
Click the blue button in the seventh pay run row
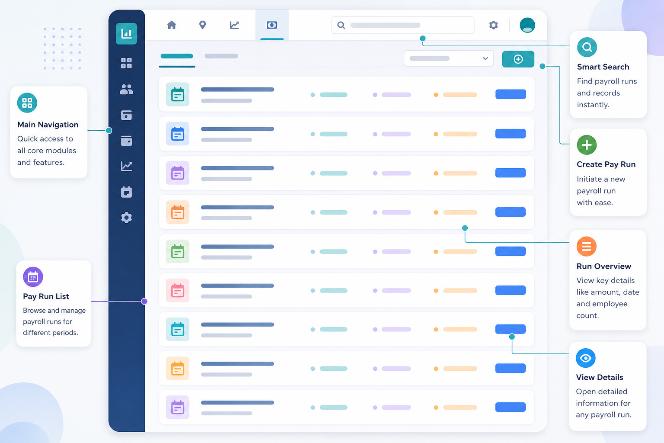tap(511, 329)
